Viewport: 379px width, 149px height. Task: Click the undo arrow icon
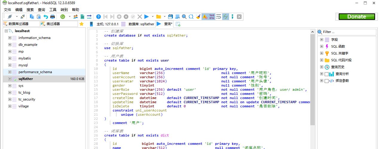pos(46,17)
